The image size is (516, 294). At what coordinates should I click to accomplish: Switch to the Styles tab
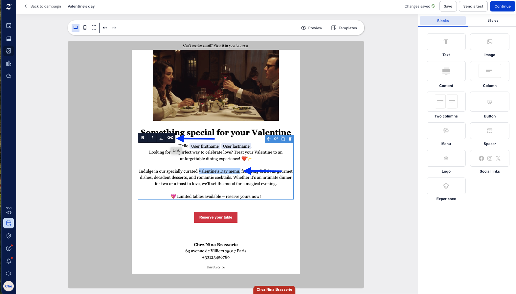click(493, 21)
